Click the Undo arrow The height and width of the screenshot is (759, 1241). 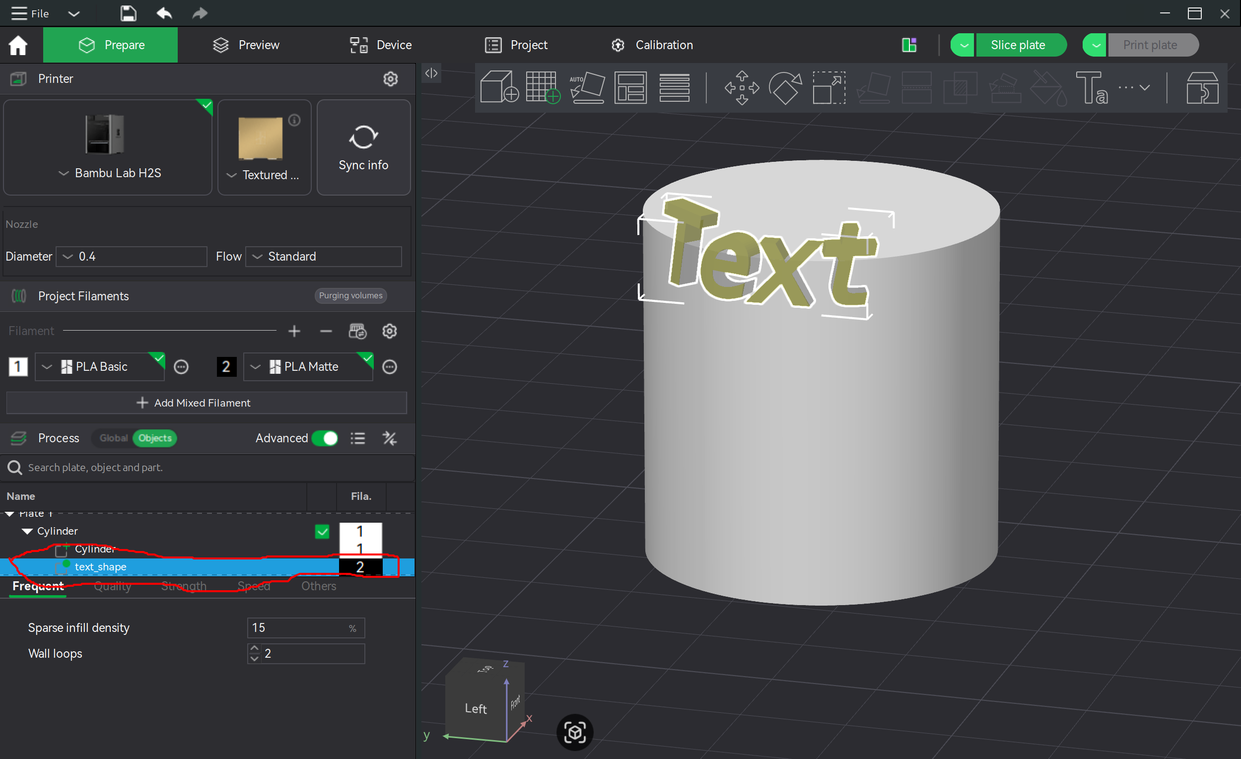(x=164, y=13)
